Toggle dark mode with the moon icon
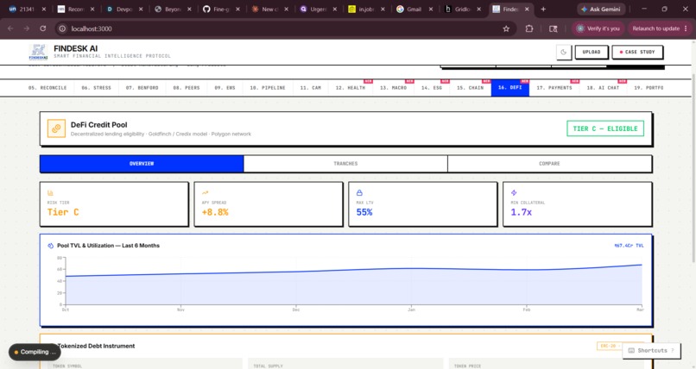The image size is (696, 369). [x=564, y=53]
